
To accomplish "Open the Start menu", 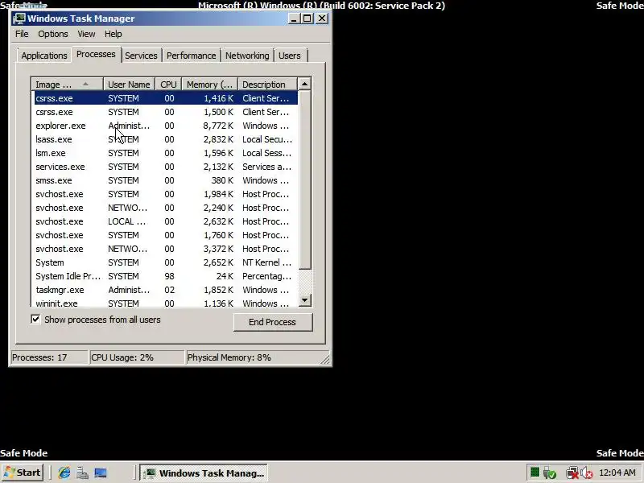I will tap(23, 473).
